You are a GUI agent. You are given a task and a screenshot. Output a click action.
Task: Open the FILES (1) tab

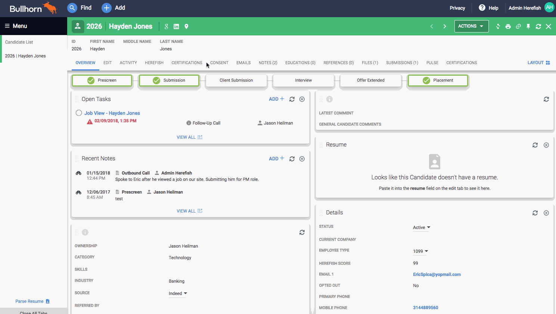point(370,63)
